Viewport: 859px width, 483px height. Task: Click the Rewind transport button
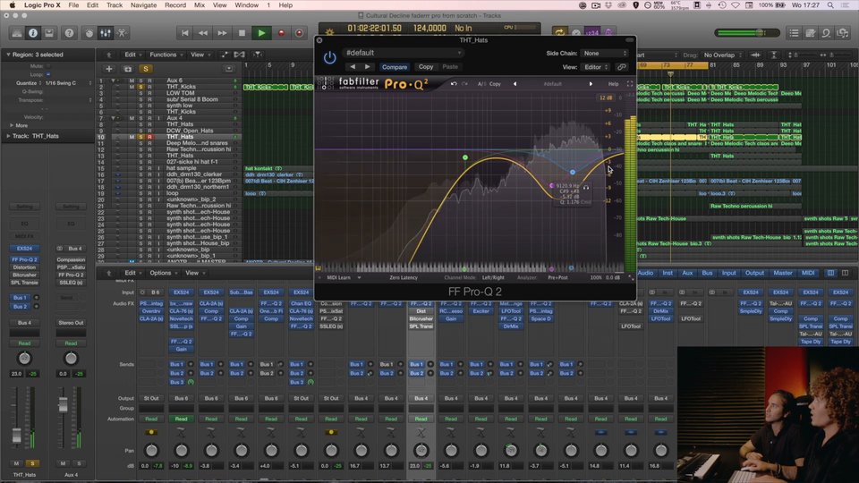[x=203, y=33]
